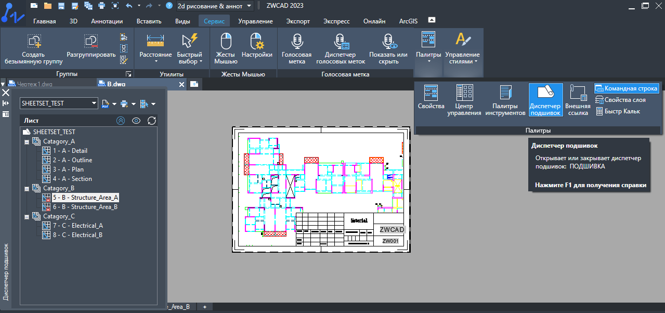Select sheet 7 - C - Electrical_A

77,226
